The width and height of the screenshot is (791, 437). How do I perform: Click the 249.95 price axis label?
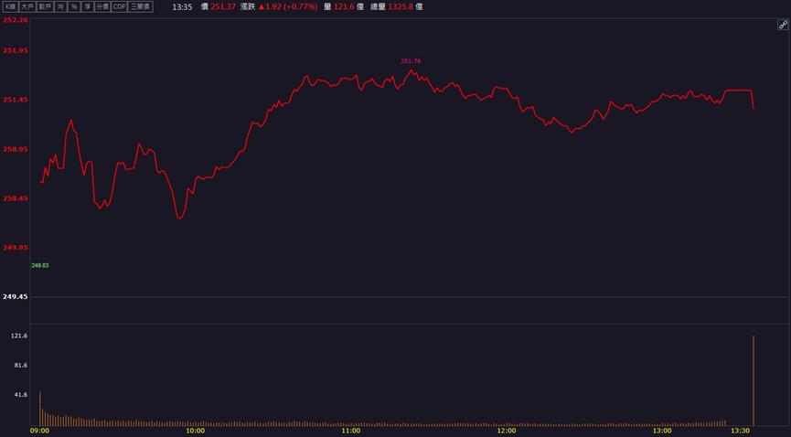16,248
